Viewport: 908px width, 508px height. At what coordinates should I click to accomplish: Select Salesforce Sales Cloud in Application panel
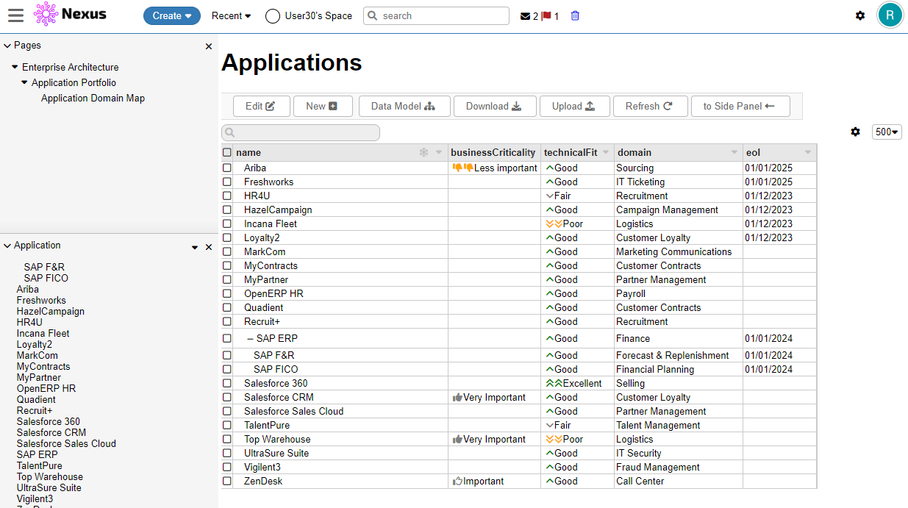pyautogui.click(x=66, y=443)
